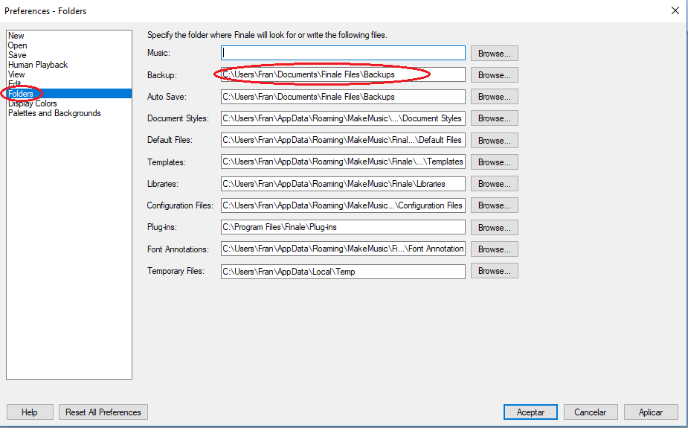This screenshot has height=428, width=688.
Task: Browse for the Font Annotations folder
Action: click(x=495, y=249)
